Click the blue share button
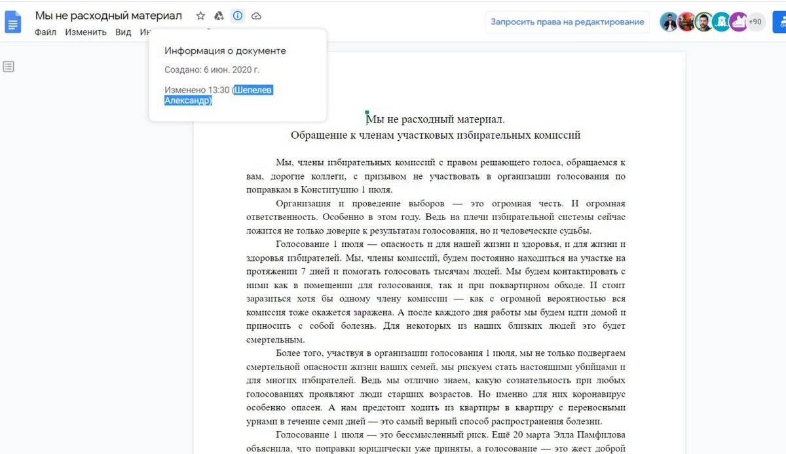The width and height of the screenshot is (786, 454). click(779, 22)
